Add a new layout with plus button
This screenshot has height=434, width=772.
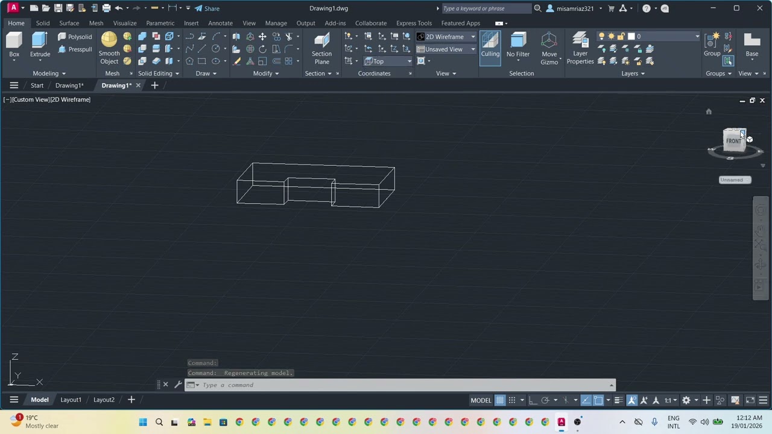pyautogui.click(x=131, y=400)
